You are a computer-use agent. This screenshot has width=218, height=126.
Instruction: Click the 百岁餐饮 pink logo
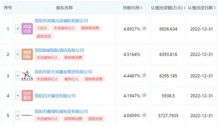coord(27,96)
